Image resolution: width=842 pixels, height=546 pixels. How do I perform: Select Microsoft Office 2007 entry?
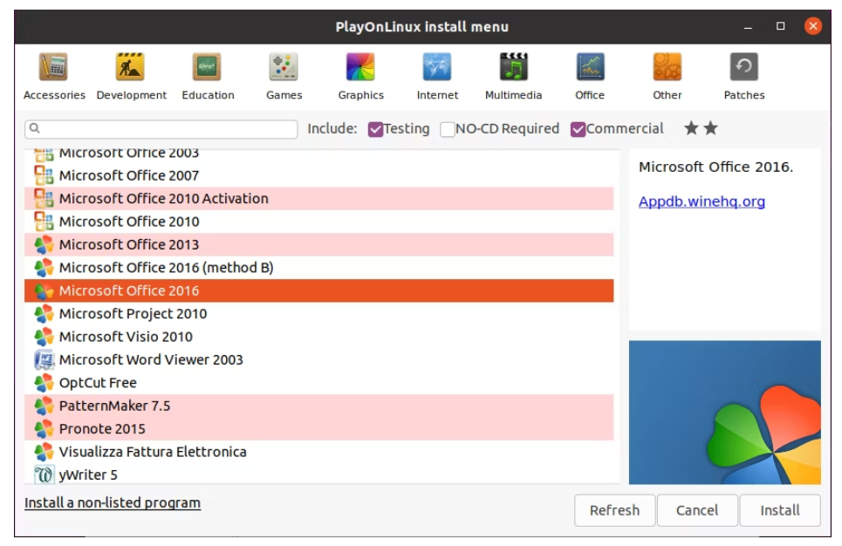point(319,175)
